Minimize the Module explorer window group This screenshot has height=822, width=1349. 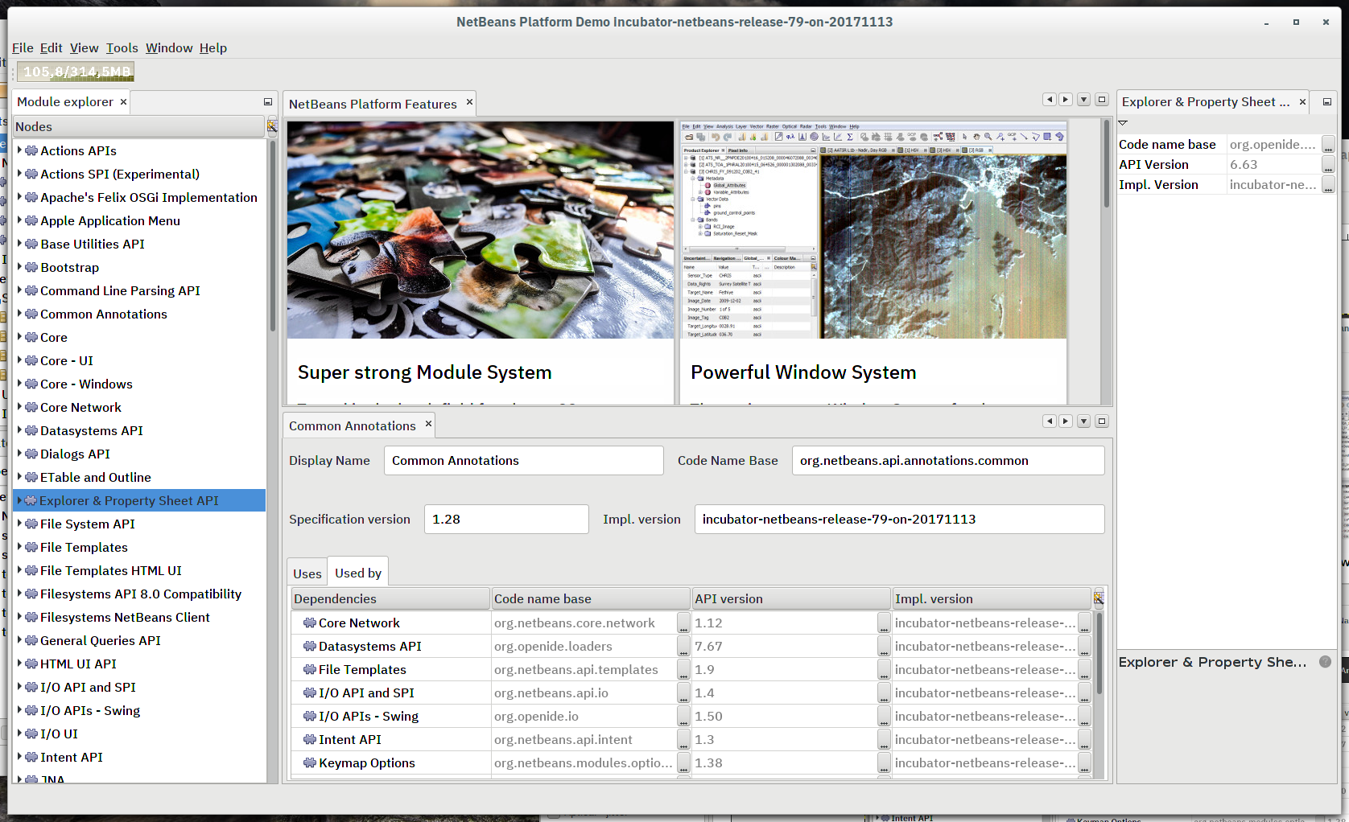tap(268, 102)
